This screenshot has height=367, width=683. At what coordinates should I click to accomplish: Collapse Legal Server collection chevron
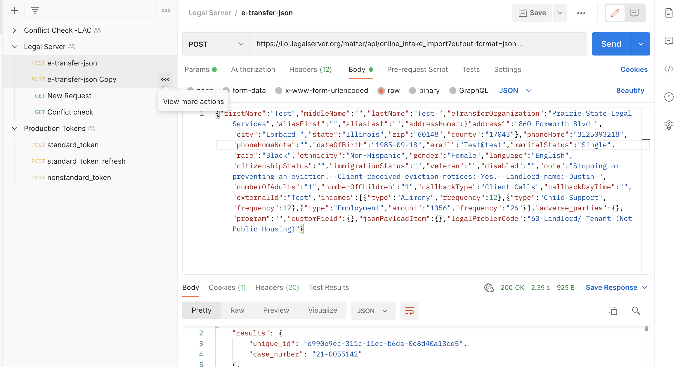[x=15, y=47]
